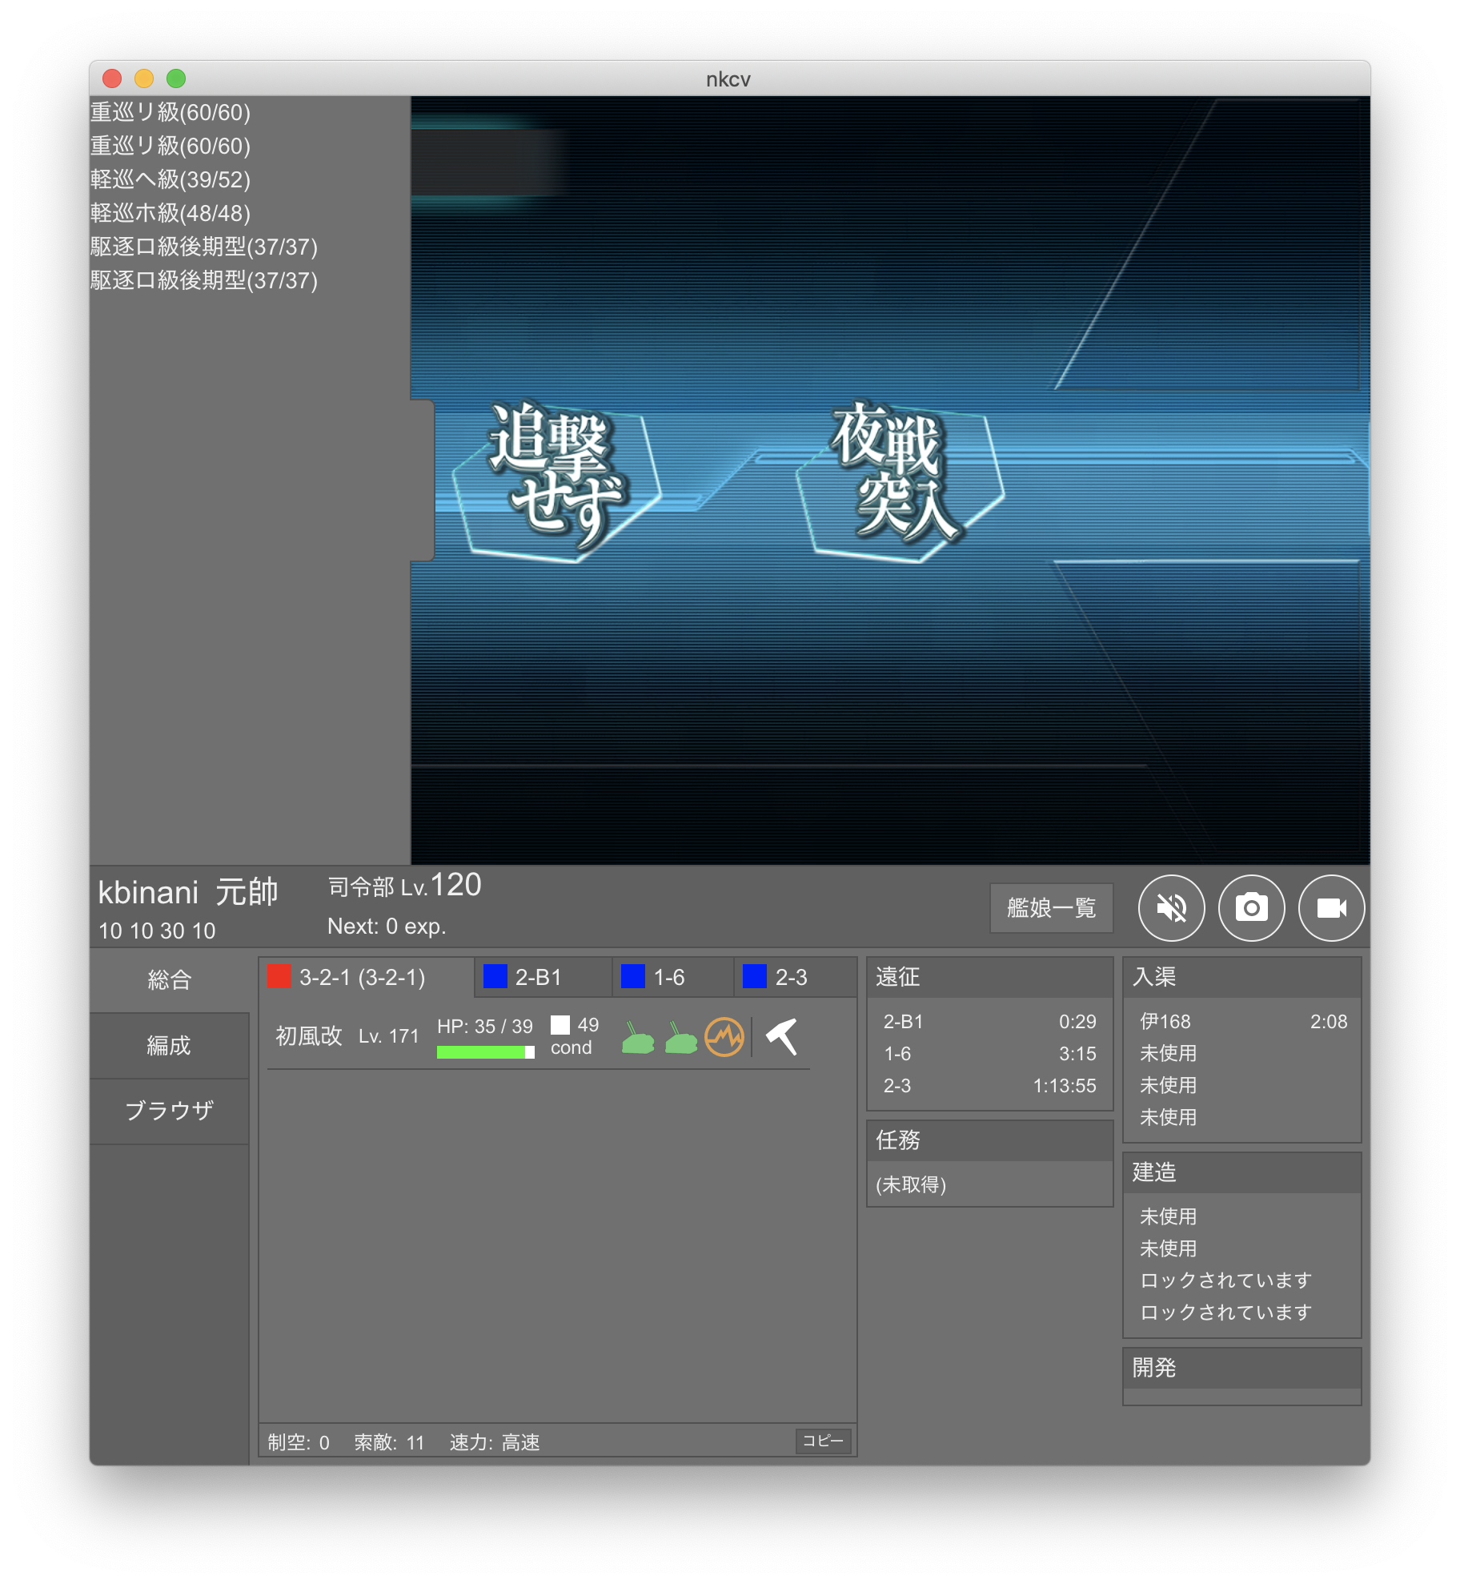Select the 3-2-1 (3-2-1) fleet tab
The image size is (1460, 1584).
pyautogui.click(x=367, y=977)
